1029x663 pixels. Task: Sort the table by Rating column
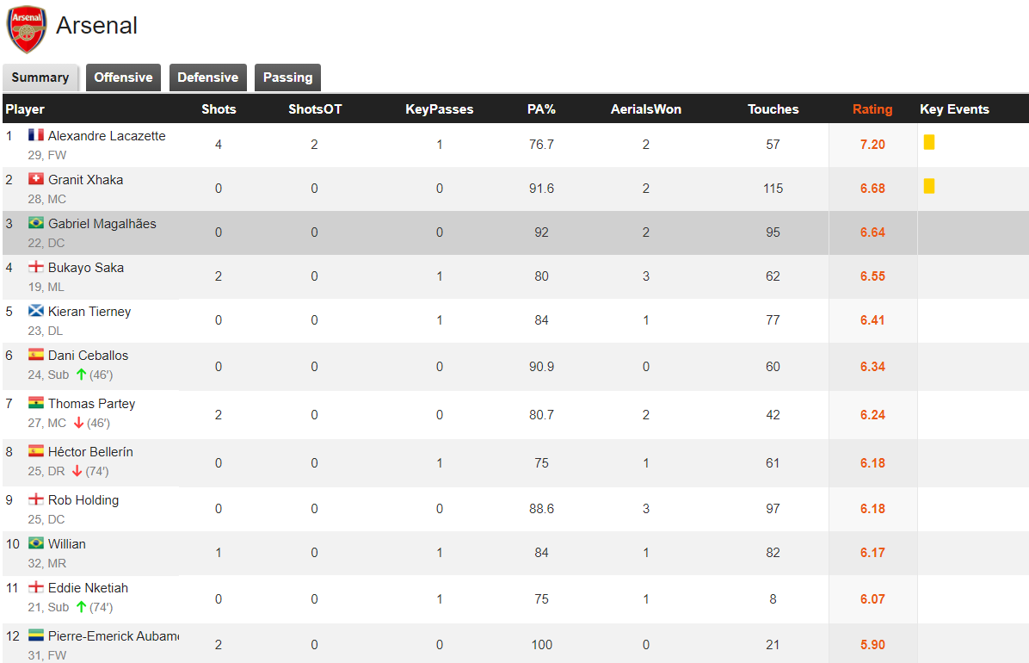(872, 109)
